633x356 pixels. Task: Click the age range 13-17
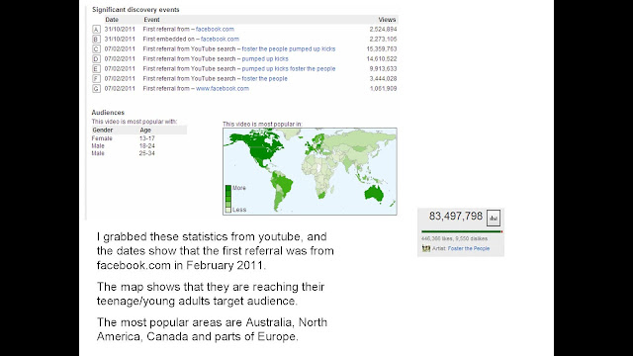pos(147,138)
